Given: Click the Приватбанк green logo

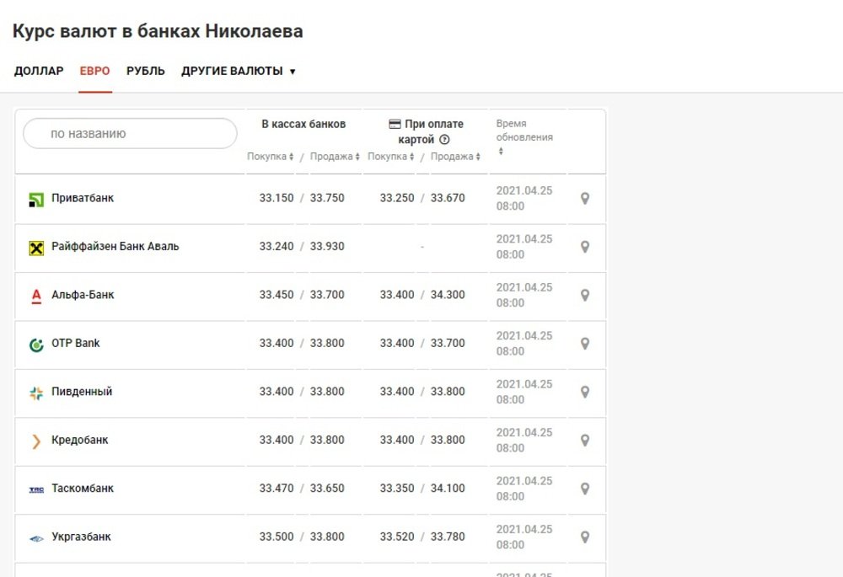Looking at the screenshot, I should 36,200.
